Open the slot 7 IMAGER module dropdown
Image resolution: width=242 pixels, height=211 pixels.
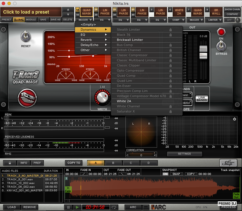point(195,20)
